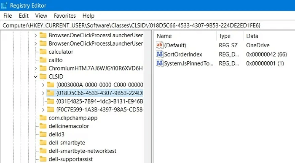Viewport: 295px width, 163px height.
Task: Select the SortOrderIndex value name
Action: pos(183,54)
